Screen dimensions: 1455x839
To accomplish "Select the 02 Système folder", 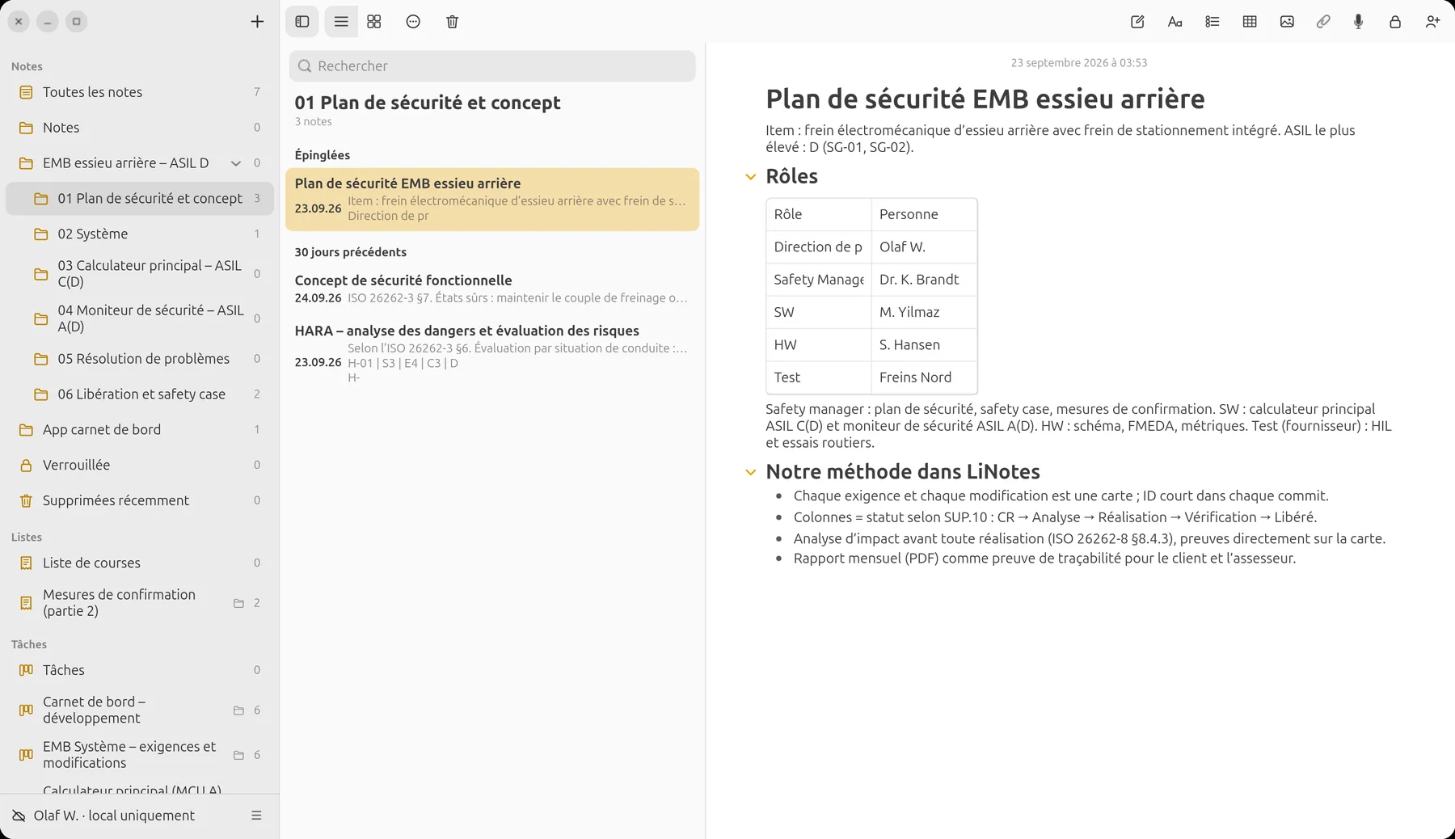I will coord(140,234).
